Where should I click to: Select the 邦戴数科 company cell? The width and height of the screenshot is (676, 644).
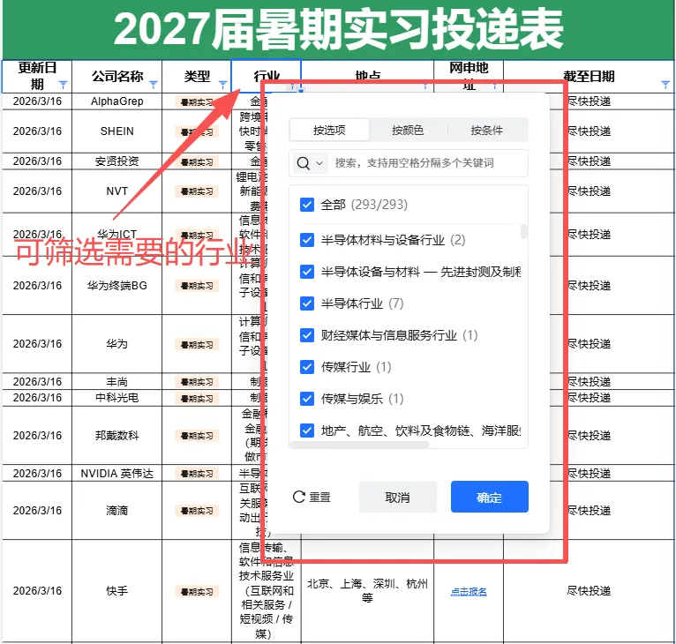(116, 436)
